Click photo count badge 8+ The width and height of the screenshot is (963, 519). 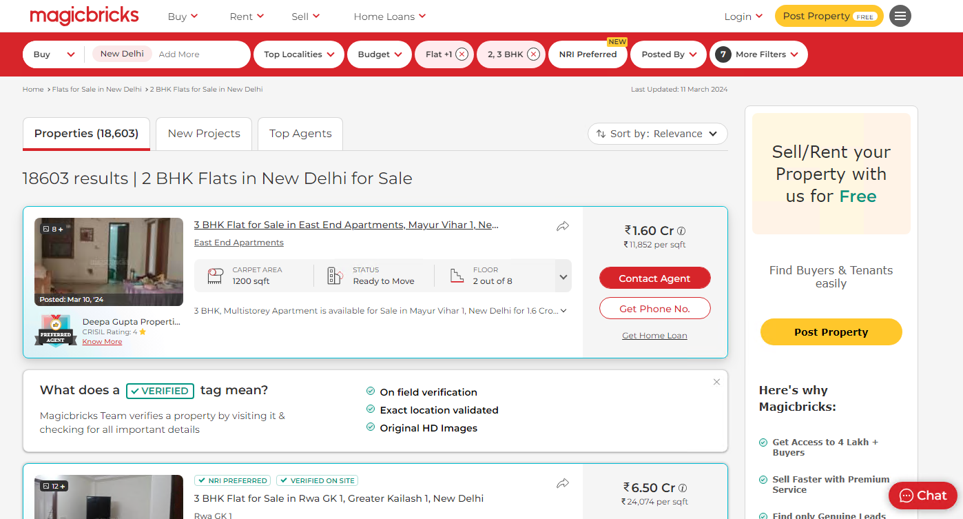coord(53,229)
